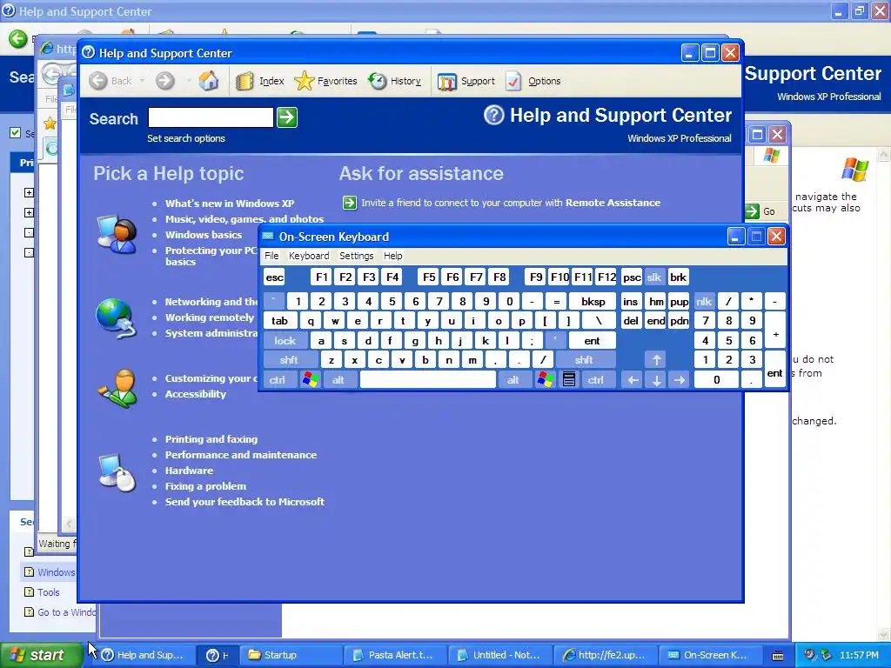Click the del key on-screen
Viewport: 891px width, 668px height.
coord(631,321)
